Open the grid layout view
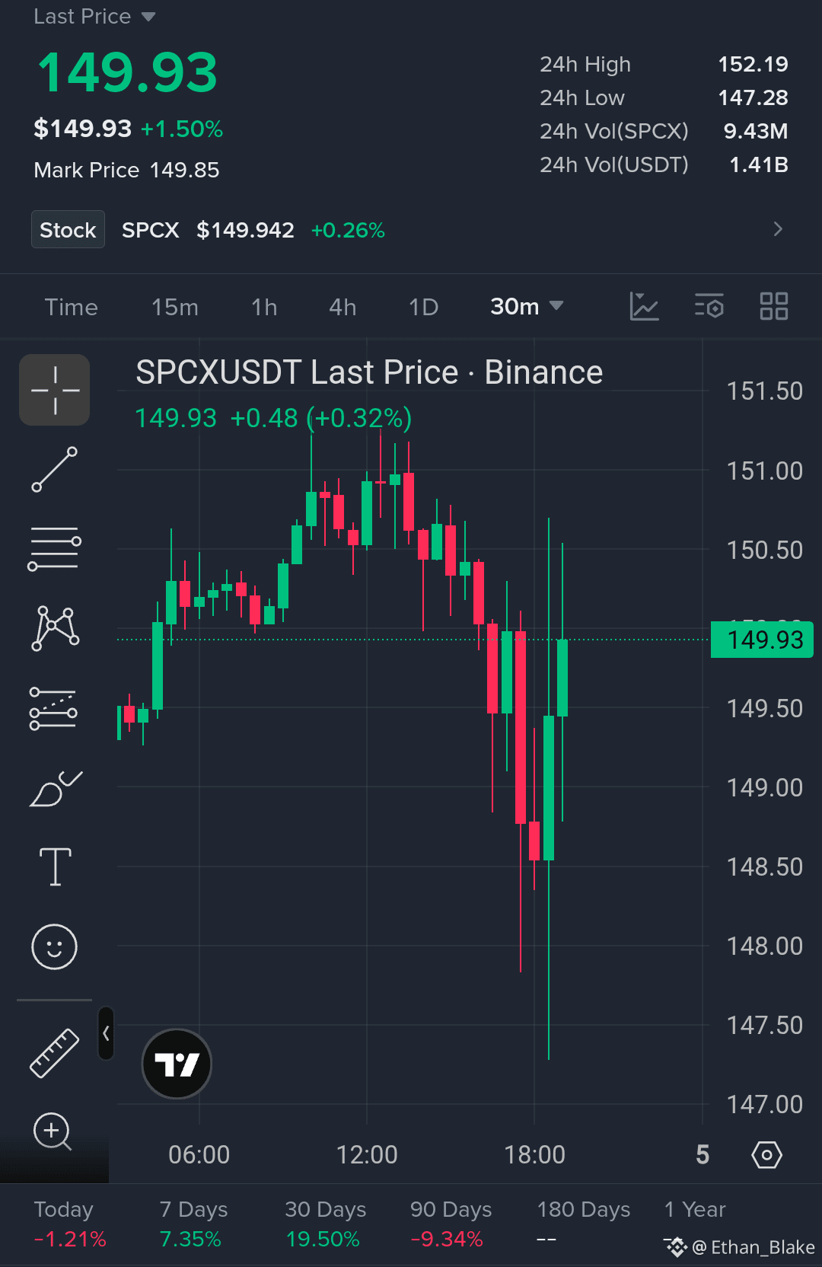Viewport: 822px width, 1267px height. (x=774, y=306)
